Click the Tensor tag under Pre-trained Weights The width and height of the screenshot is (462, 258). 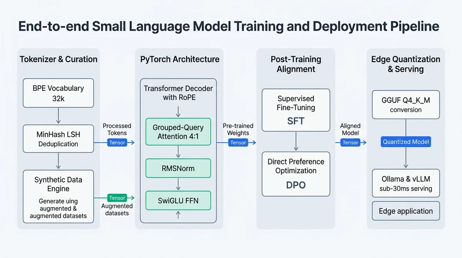tap(238, 142)
